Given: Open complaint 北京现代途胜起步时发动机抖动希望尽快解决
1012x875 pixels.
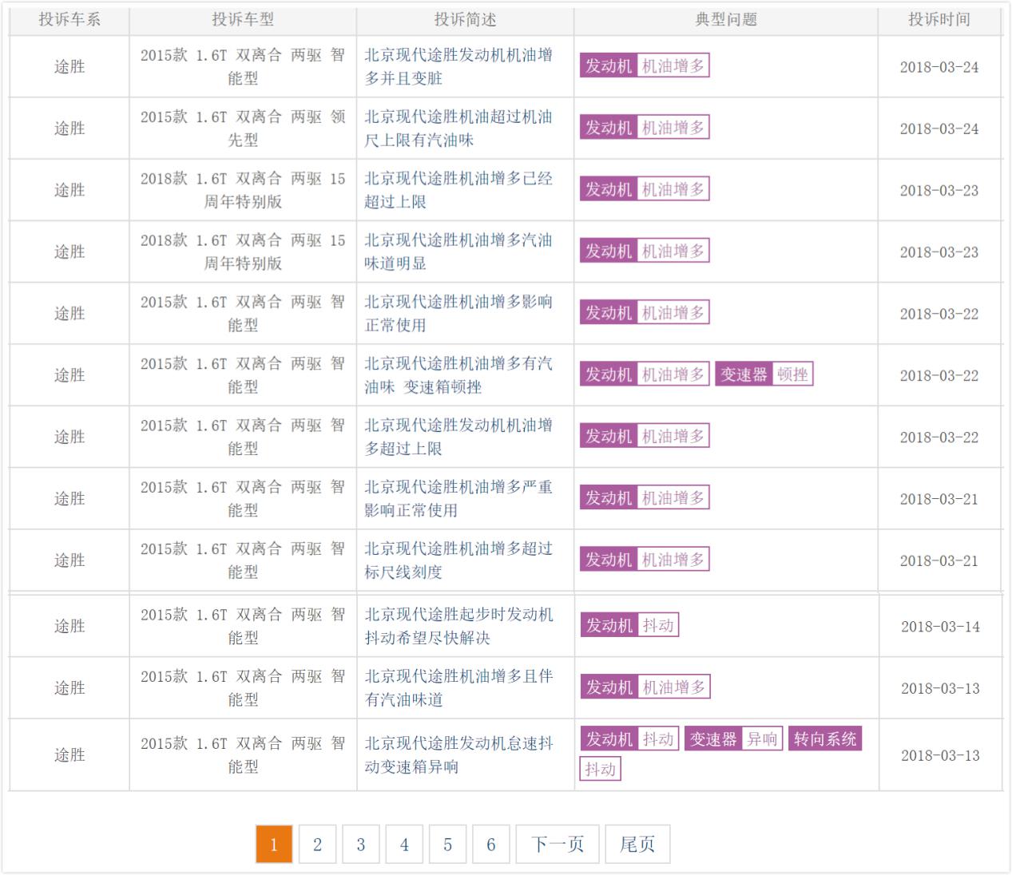Looking at the screenshot, I should pos(458,626).
